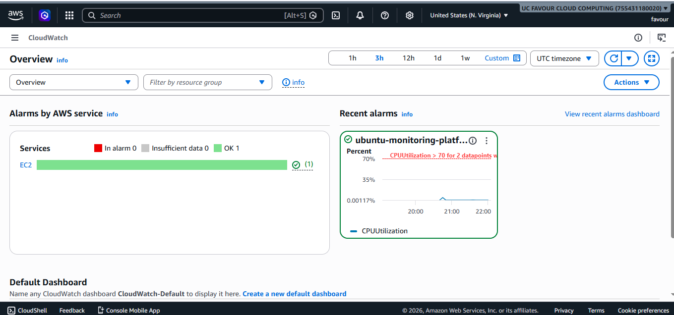Open the Overview selector dropdown
674x315 pixels.
[x=74, y=82]
